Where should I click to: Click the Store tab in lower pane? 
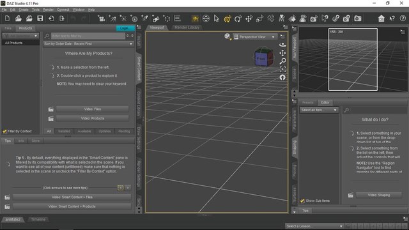pyautogui.click(x=36, y=141)
